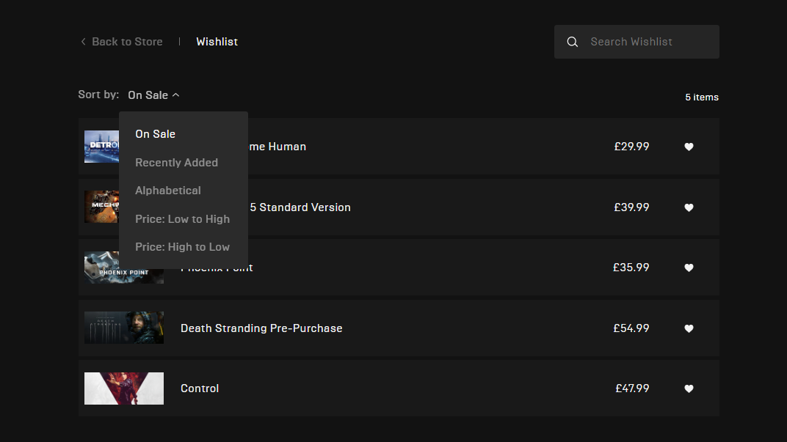Viewport: 787px width, 442px height.
Task: Click the '5 Standard Version' title text
Action: tap(300, 207)
